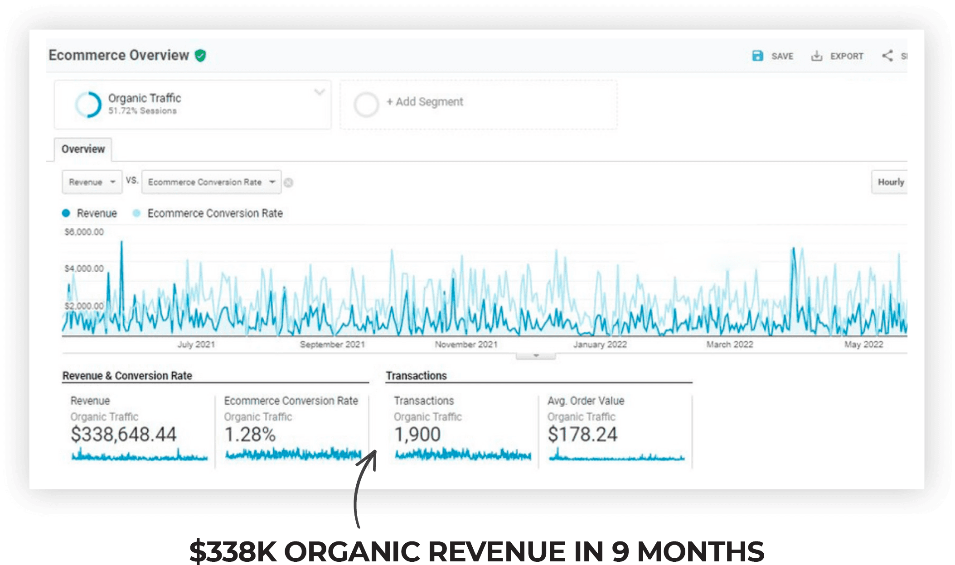Screen dimensions: 955x565
Task: Click the $6,000.00 y-axis label
Action: [84, 232]
